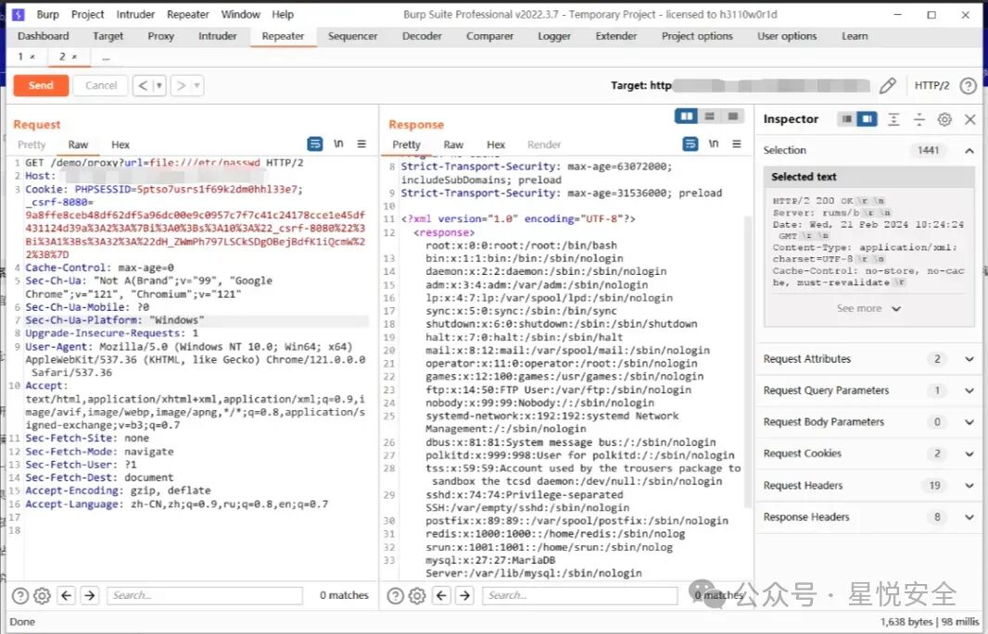Image resolution: width=988 pixels, height=634 pixels.
Task: Open request panel hamburger menu
Action: click(361, 144)
